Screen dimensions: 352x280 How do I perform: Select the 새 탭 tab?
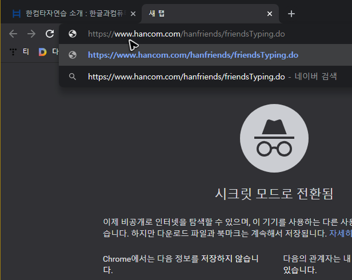point(210,14)
